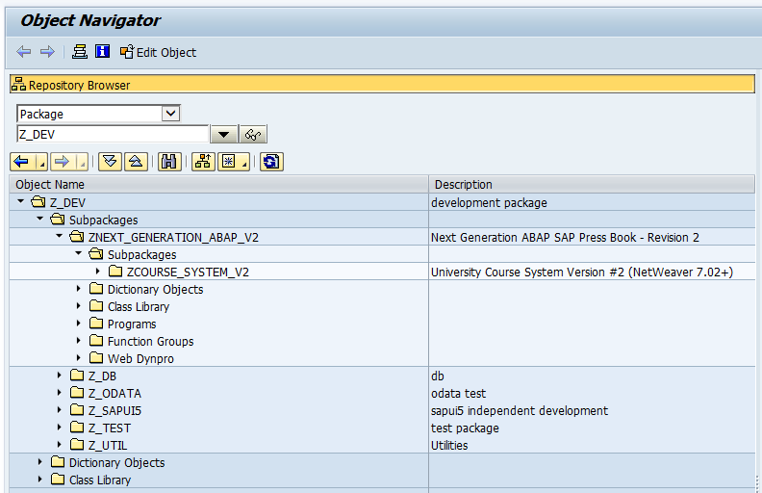Click the Z_UTIL folder icon

coord(77,445)
